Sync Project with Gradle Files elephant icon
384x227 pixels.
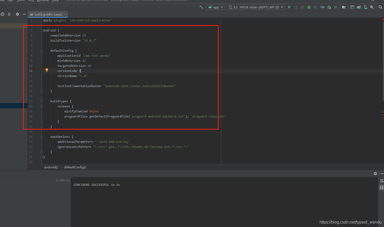[x=359, y=7]
